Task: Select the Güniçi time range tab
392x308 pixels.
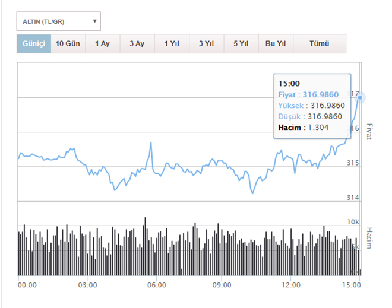Action: pos(34,44)
